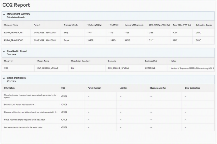This screenshot has width=217, height=144.
Task: Collapse the Management Summary section chevron
Action: coord(4,15)
